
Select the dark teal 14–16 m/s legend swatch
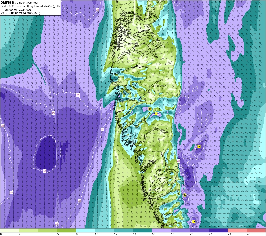pyautogui.click(x=143, y=230)
